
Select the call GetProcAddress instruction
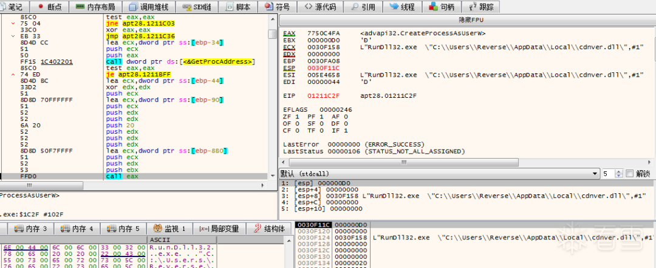(x=180, y=62)
